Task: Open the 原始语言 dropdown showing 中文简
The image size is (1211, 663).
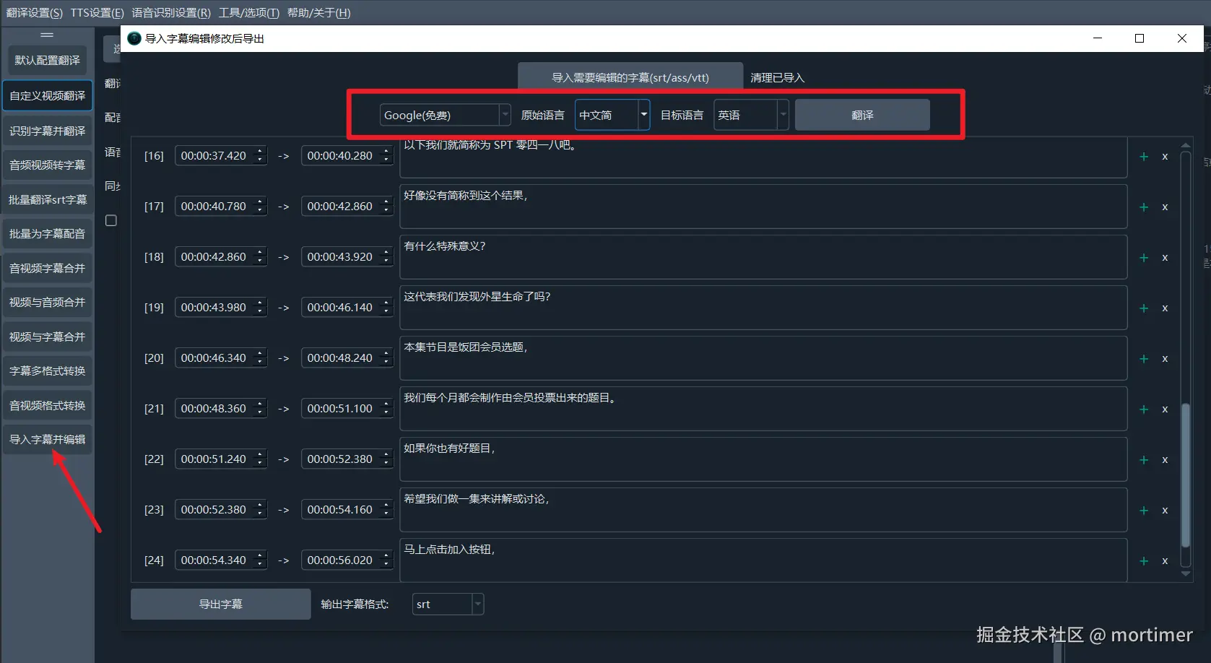Action: (x=612, y=115)
